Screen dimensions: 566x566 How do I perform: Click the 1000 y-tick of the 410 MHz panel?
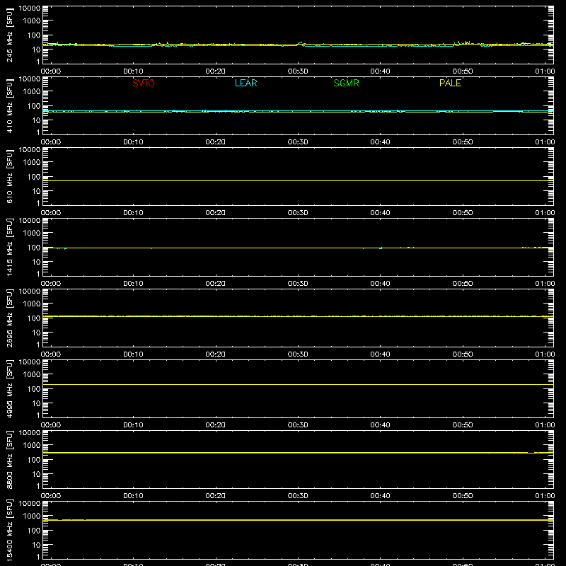(x=32, y=92)
